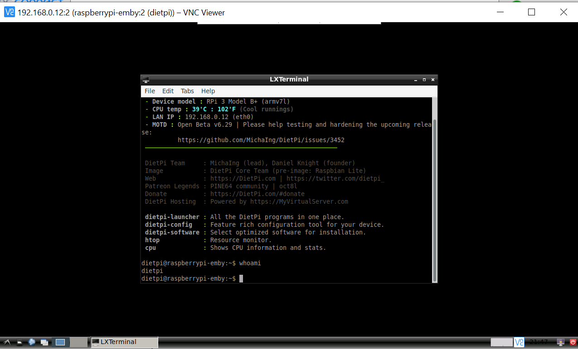The height and width of the screenshot is (349, 578).
Task: Click the VNC Viewer logo in the title bar
Action: point(9,12)
